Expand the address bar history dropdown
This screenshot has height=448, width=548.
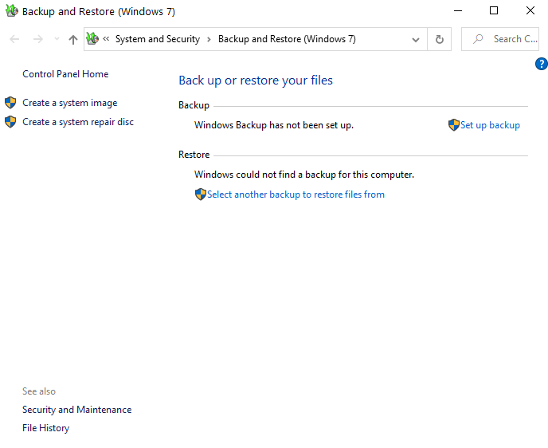point(416,39)
